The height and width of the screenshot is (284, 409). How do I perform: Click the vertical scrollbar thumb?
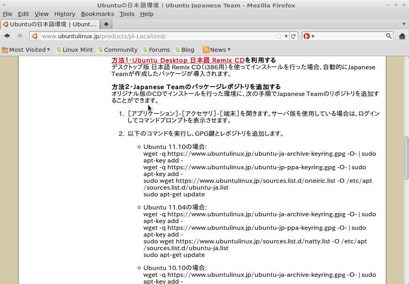point(406,158)
